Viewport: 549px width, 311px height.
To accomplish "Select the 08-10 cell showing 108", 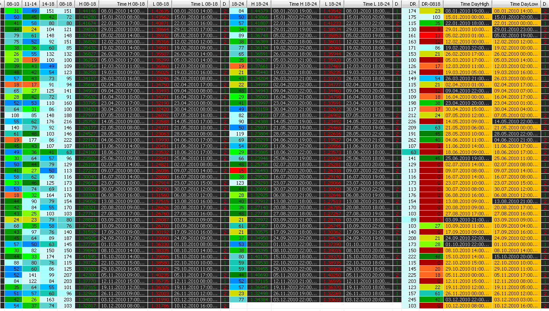I will point(13,115).
